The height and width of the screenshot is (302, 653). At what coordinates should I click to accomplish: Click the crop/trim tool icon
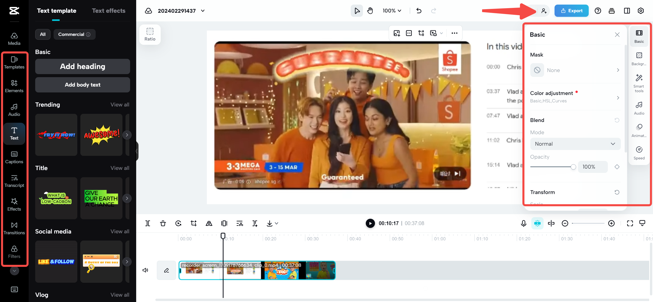pyautogui.click(x=193, y=223)
